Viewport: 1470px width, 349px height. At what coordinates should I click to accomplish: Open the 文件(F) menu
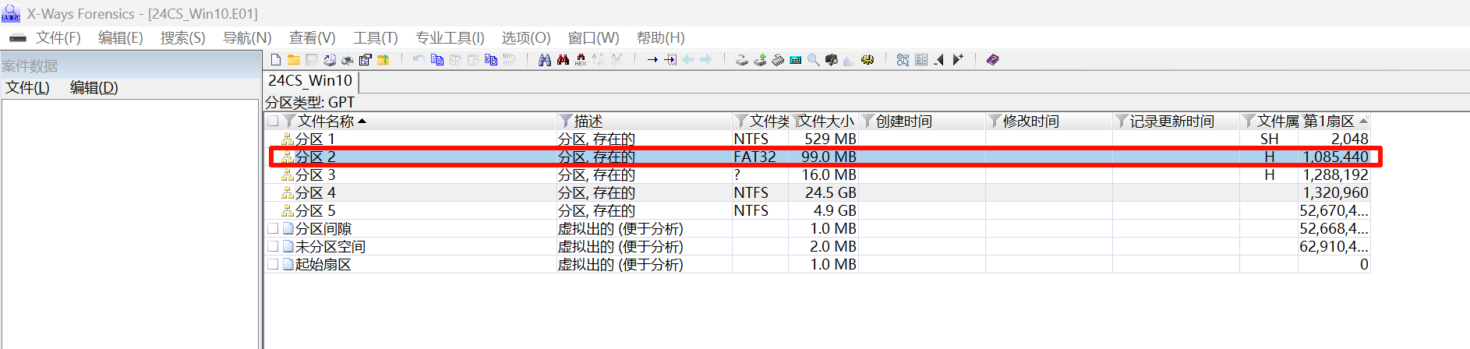[x=58, y=38]
